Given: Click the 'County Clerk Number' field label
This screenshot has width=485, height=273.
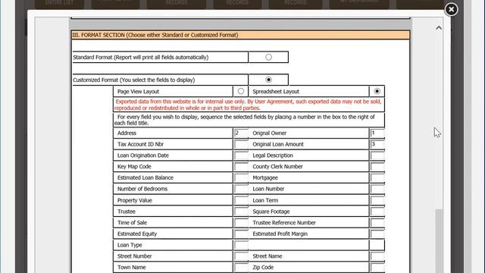Looking at the screenshot, I should [277, 167].
